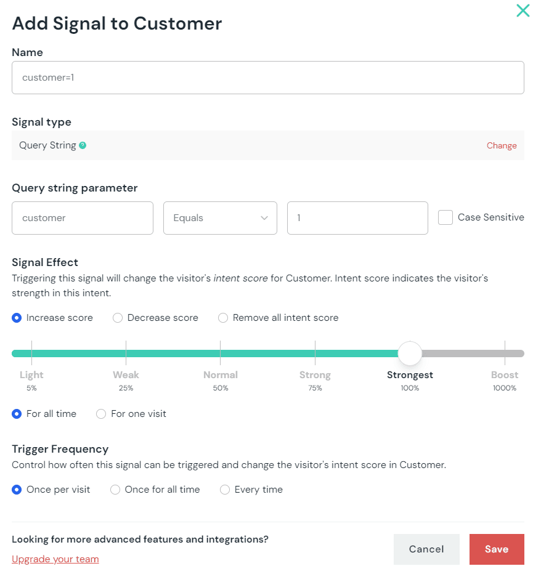Image resolution: width=541 pixels, height=582 pixels.
Task: Save the signal
Action: point(496,549)
